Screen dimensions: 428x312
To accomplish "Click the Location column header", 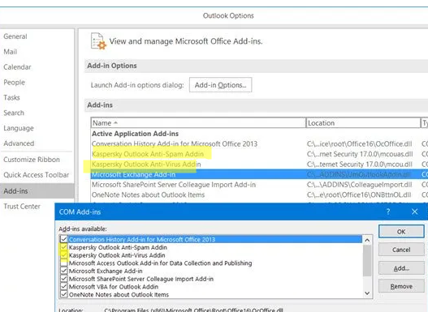I will 363,123.
